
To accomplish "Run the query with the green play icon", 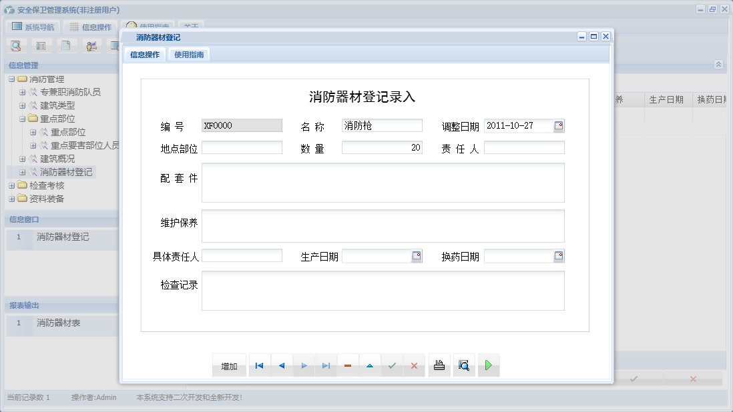I will (x=489, y=365).
